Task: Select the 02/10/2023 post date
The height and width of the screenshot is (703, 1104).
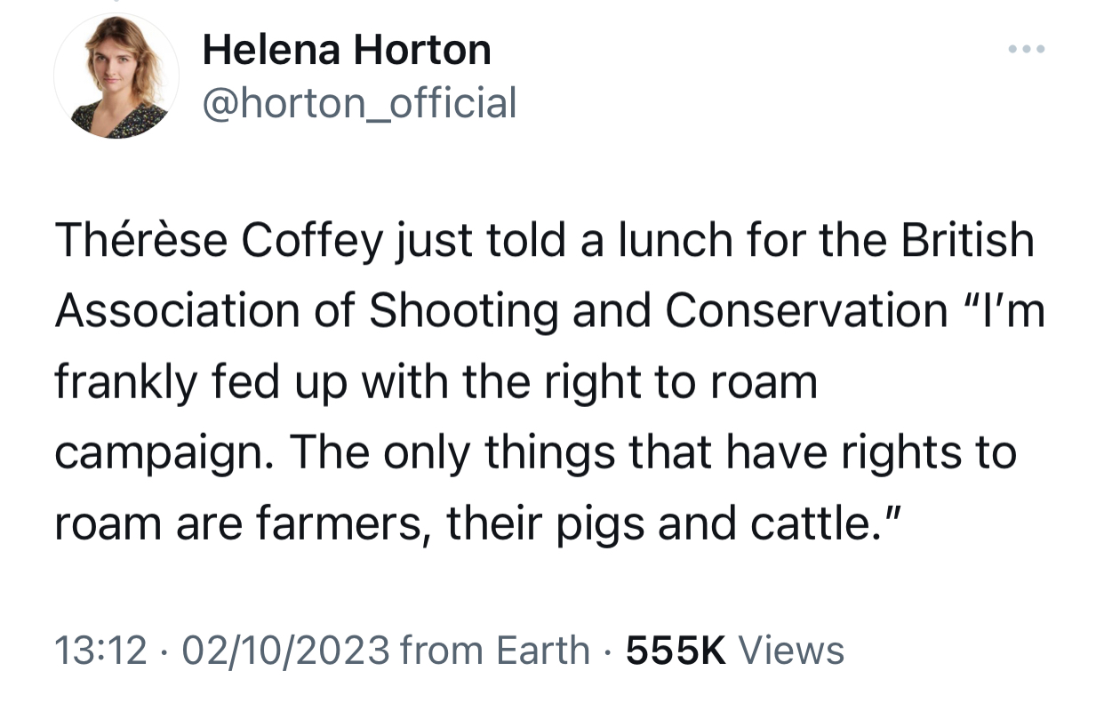Action: click(x=285, y=651)
